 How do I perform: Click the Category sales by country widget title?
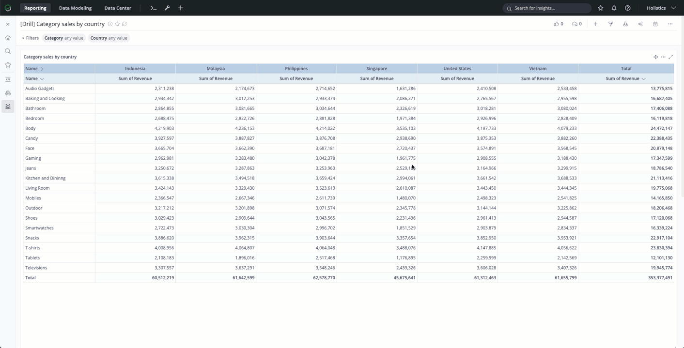click(x=50, y=57)
